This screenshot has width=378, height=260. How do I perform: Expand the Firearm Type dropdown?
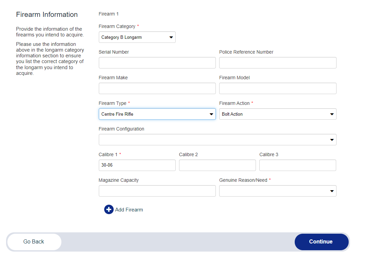157,114
